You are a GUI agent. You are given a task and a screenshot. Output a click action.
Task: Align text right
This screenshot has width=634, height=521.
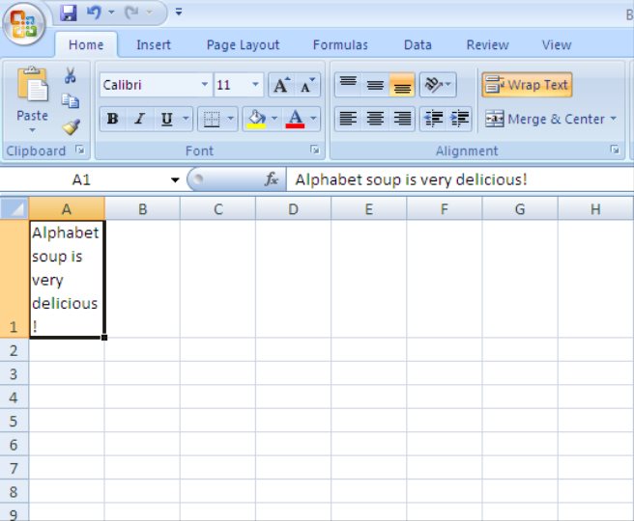402,119
